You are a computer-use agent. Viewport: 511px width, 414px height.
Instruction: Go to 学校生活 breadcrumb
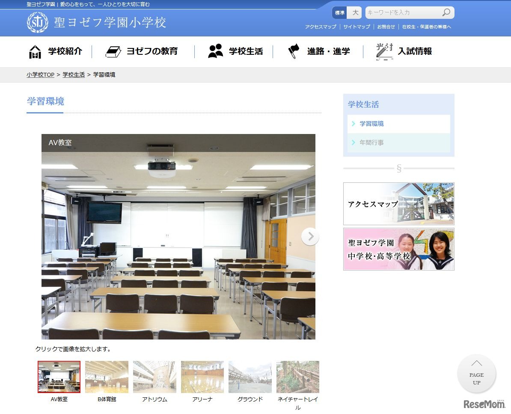coord(74,74)
